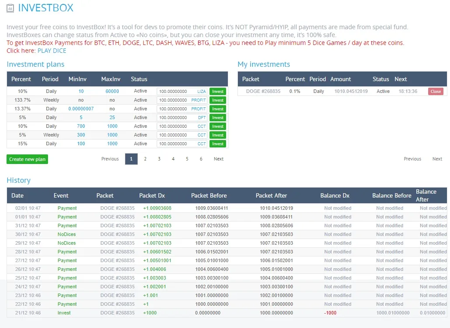Click the NoDices event on 29/12
450x328 pixels.
click(67, 243)
